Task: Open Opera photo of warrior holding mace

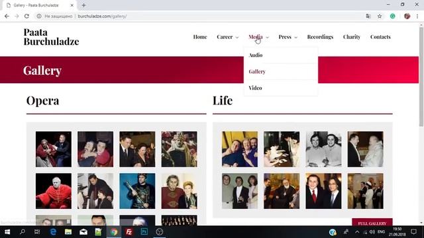Action: coord(137,191)
